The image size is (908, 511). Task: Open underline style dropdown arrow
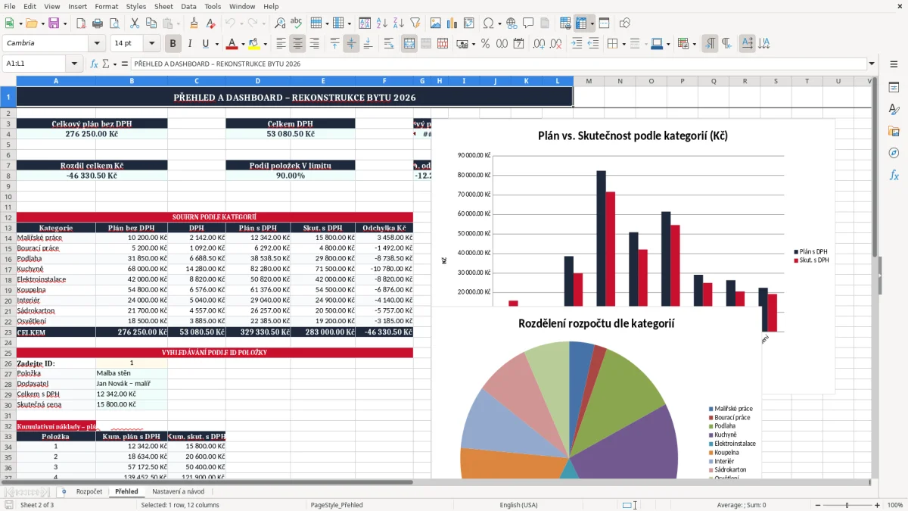(216, 44)
